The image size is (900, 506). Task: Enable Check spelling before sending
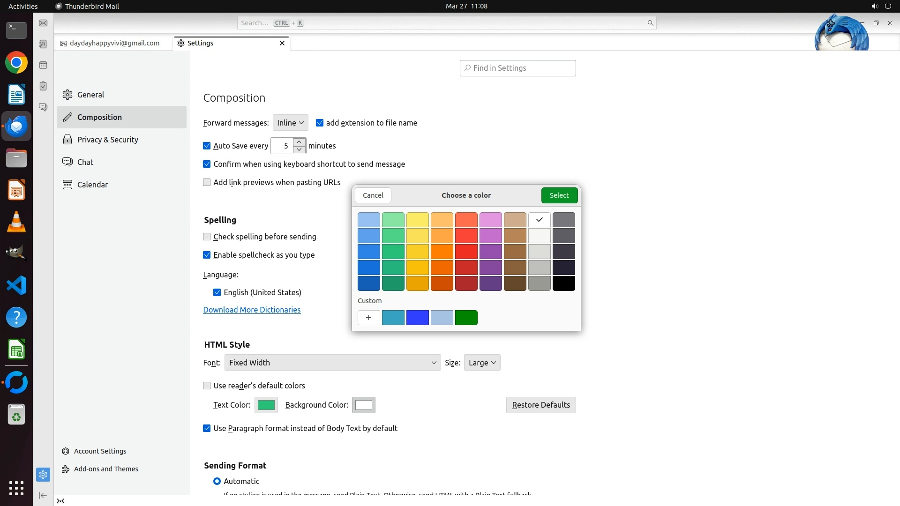tap(207, 237)
